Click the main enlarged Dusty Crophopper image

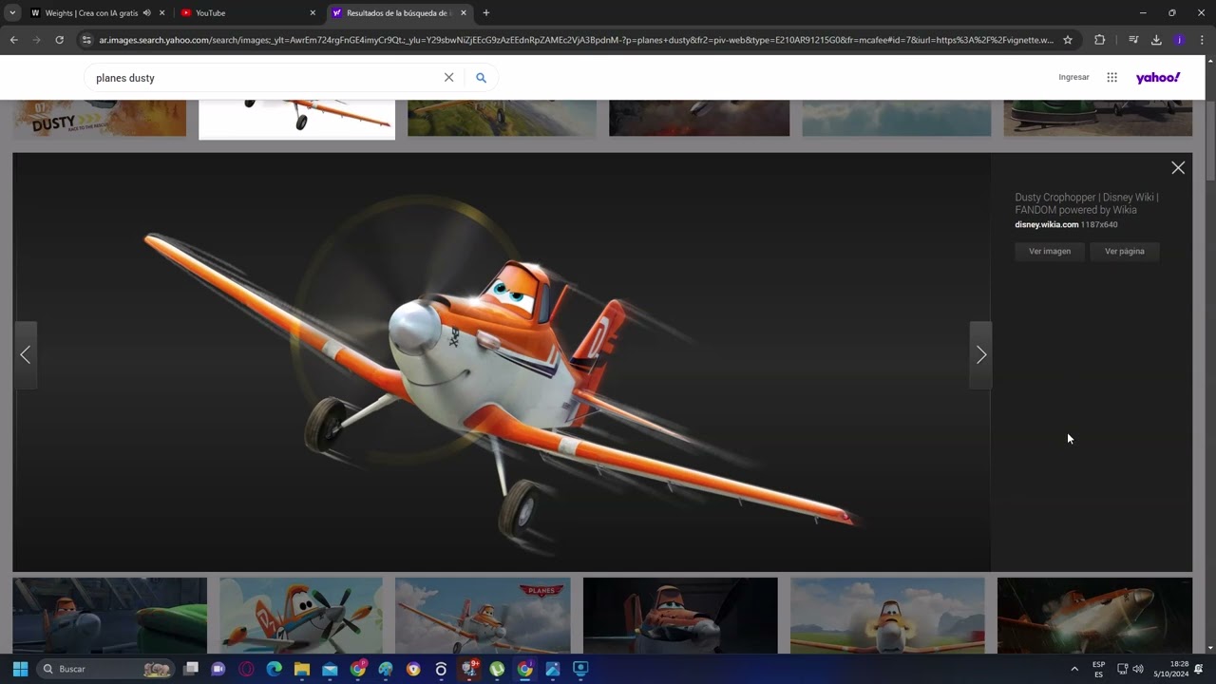[x=502, y=362]
